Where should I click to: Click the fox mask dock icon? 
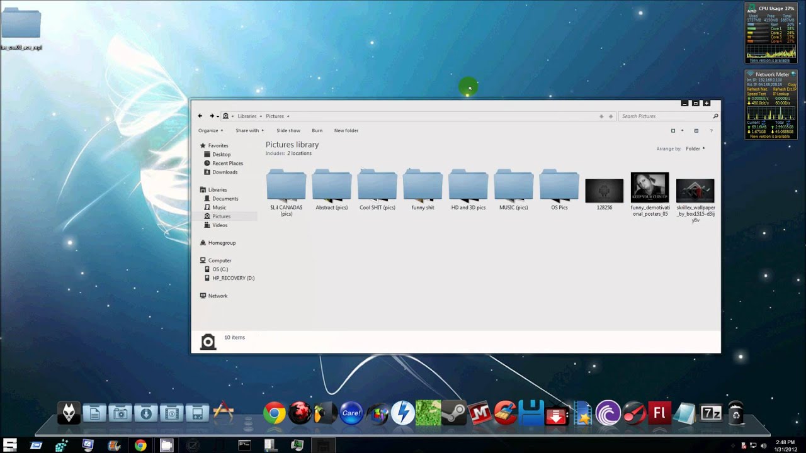[69, 413]
